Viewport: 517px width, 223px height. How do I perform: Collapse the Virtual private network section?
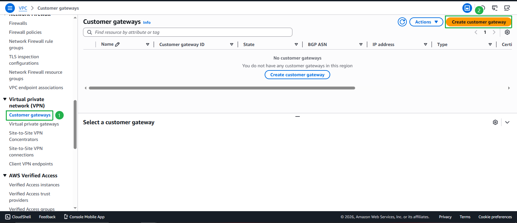click(5, 99)
